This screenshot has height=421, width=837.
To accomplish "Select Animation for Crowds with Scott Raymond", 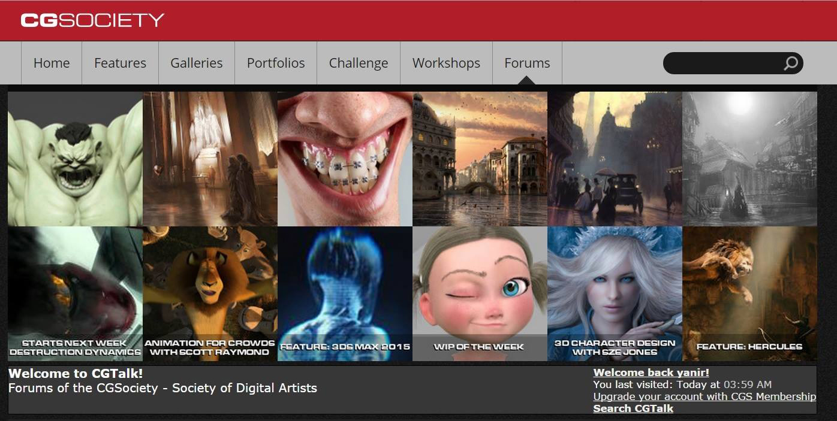I will pos(210,293).
